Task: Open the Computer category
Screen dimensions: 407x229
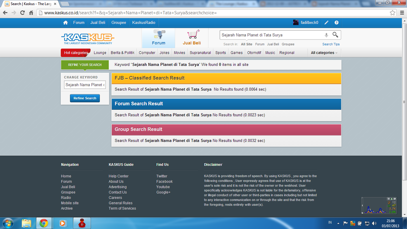Action: (x=147, y=53)
